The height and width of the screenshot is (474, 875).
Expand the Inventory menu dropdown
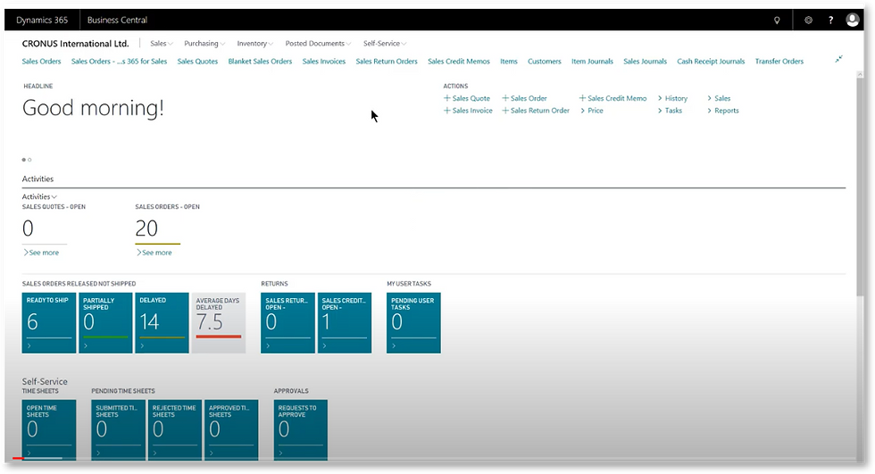pyautogui.click(x=255, y=44)
